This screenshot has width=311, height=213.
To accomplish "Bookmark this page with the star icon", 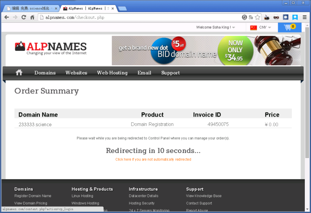I will tap(258, 17).
